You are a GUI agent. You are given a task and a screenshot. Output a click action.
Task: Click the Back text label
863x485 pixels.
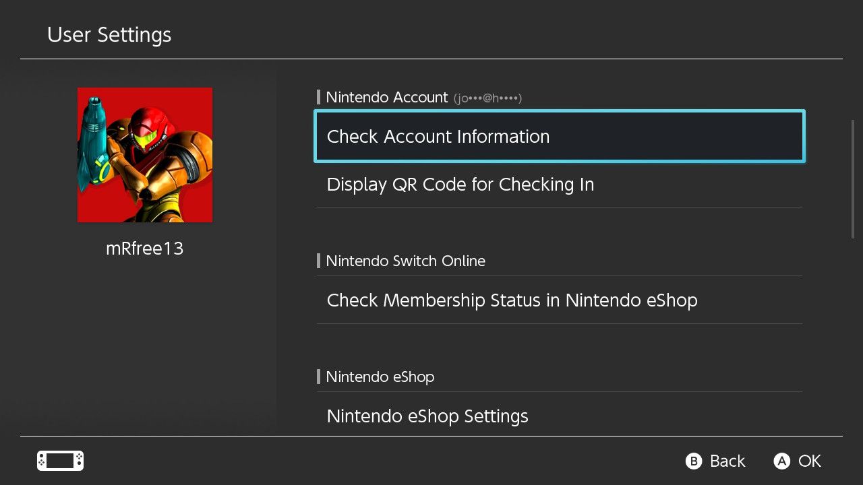pos(727,461)
